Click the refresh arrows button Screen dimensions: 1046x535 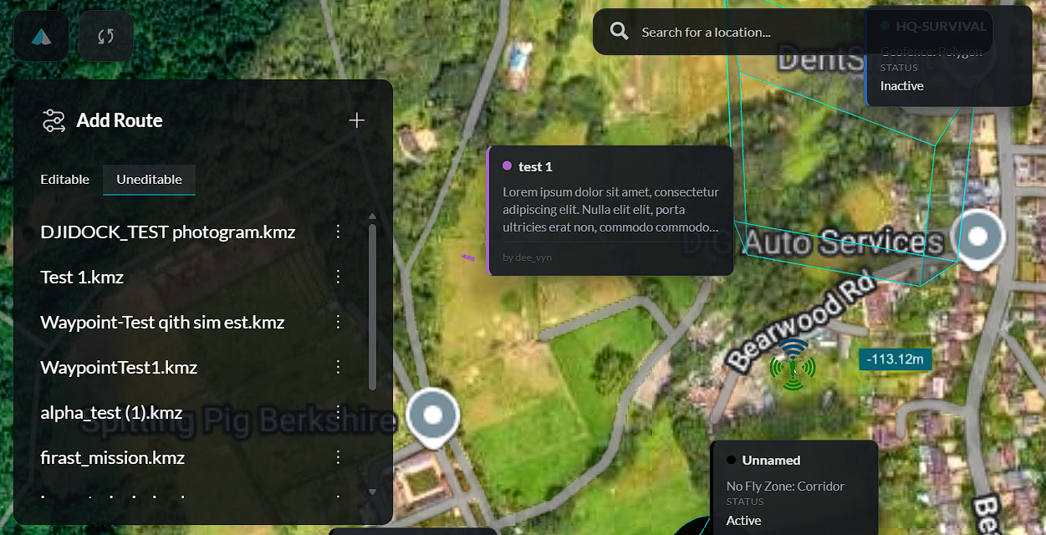[105, 36]
